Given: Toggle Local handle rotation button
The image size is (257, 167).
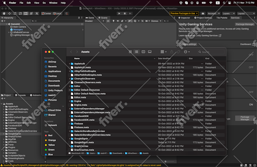Looking at the screenshot, I should (x=57, y=14).
